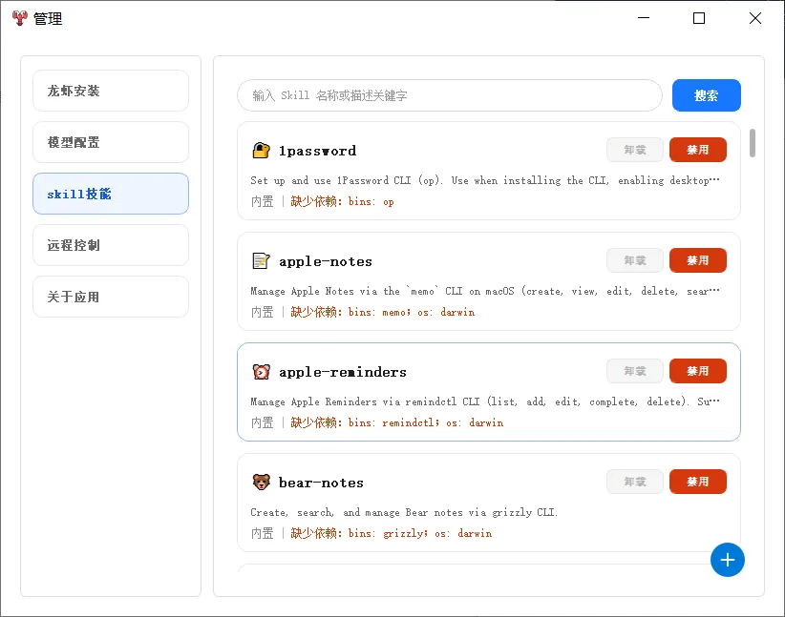Click the blue plus add-skill button
Screen dimensions: 785x617
point(727,560)
